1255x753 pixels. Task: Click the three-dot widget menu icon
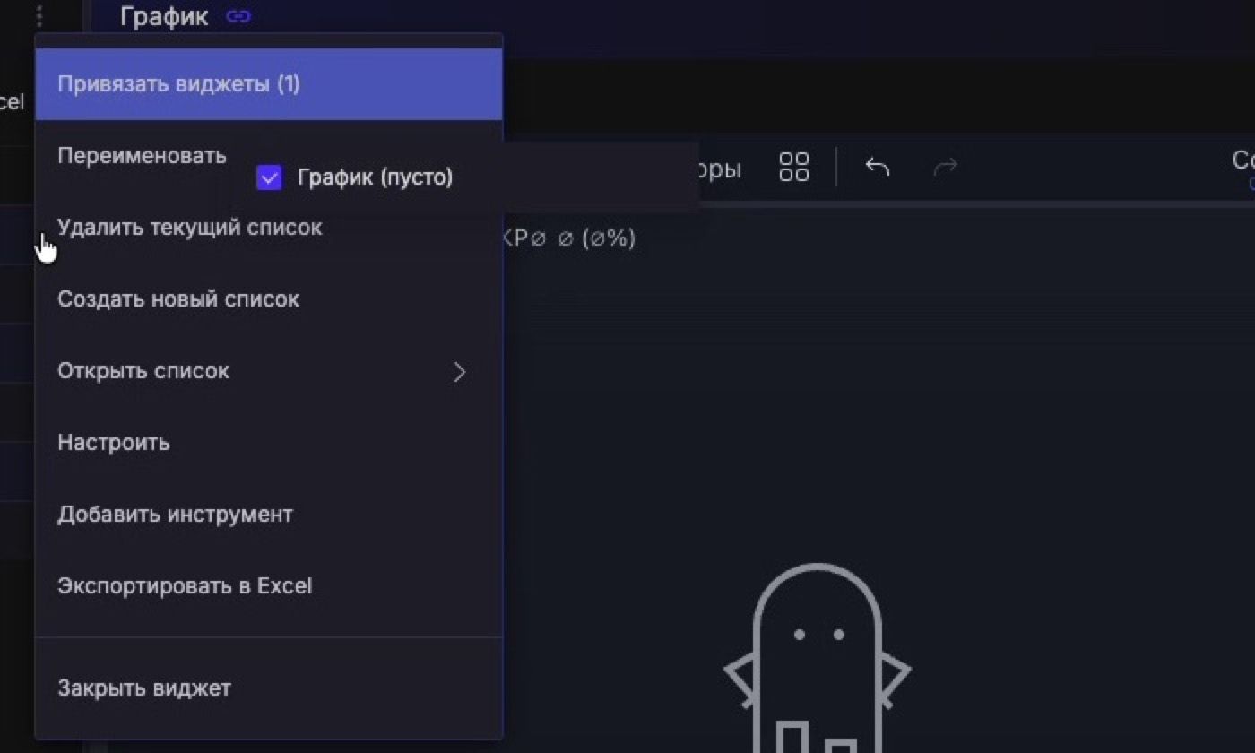coord(39,16)
